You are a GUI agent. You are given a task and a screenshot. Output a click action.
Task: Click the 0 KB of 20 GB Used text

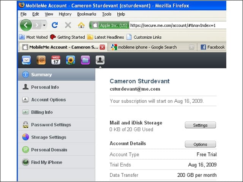[131, 129]
